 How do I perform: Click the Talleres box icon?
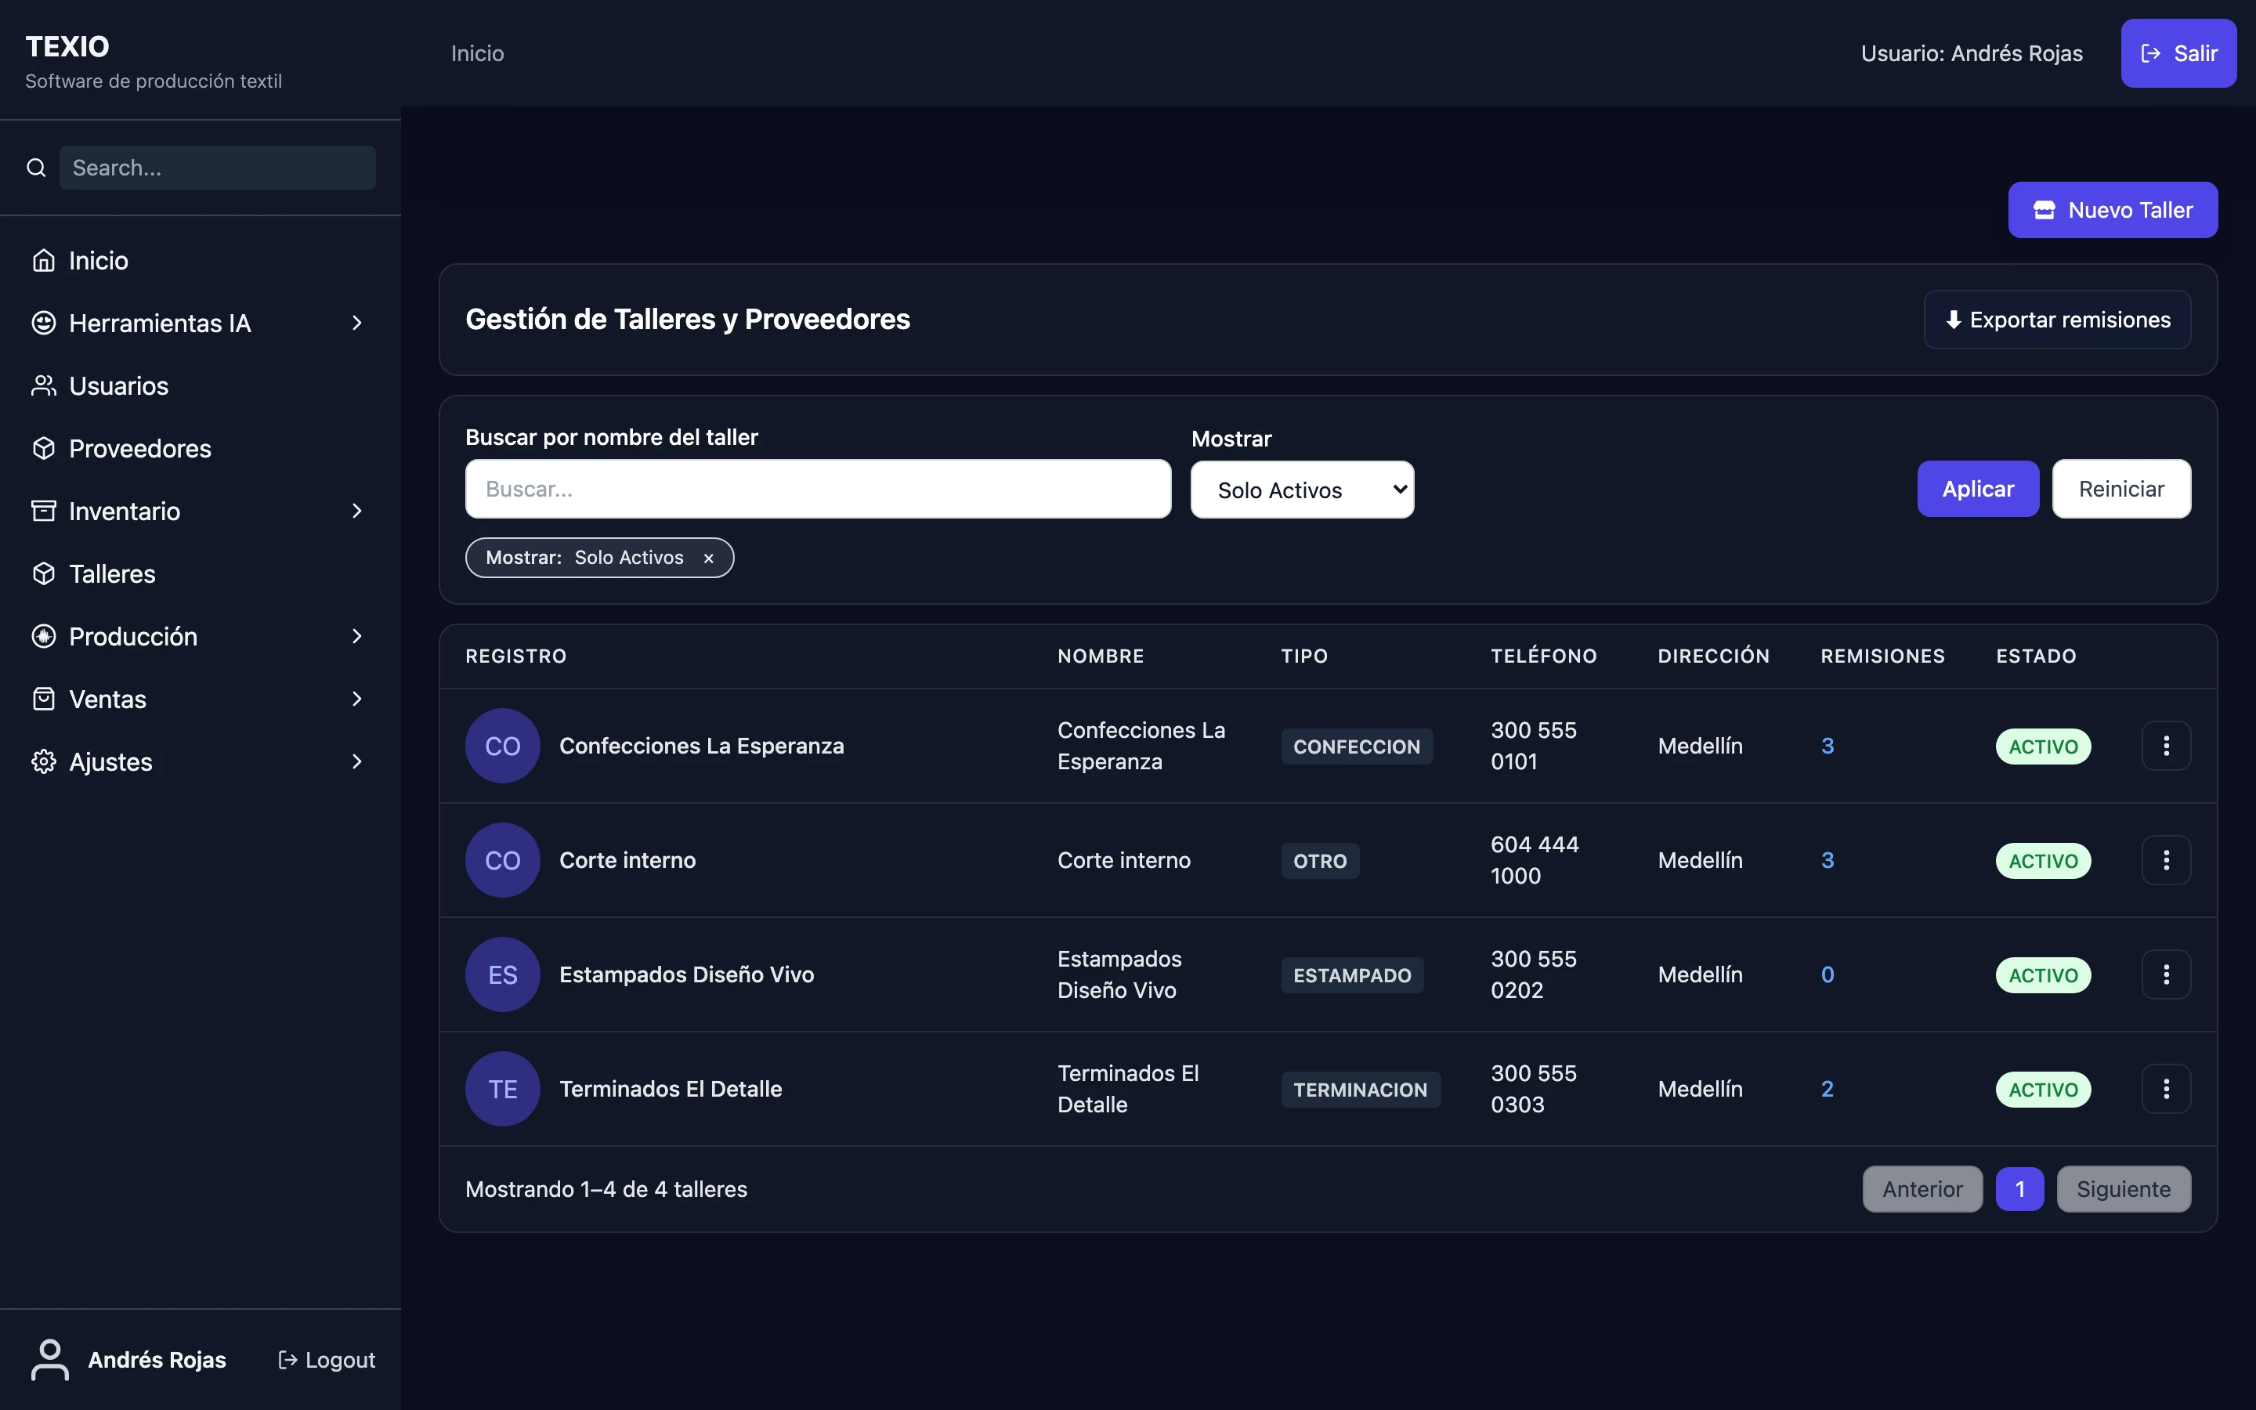pos(44,573)
